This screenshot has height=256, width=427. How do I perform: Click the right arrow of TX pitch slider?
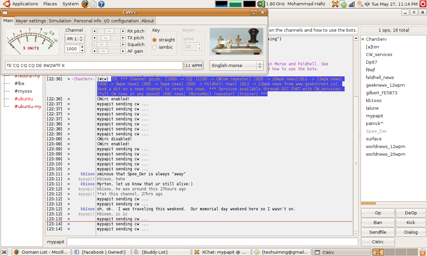coord(123,38)
